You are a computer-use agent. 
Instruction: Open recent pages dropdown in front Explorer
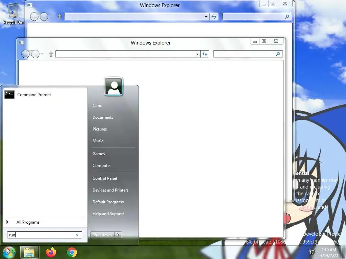click(x=42, y=54)
